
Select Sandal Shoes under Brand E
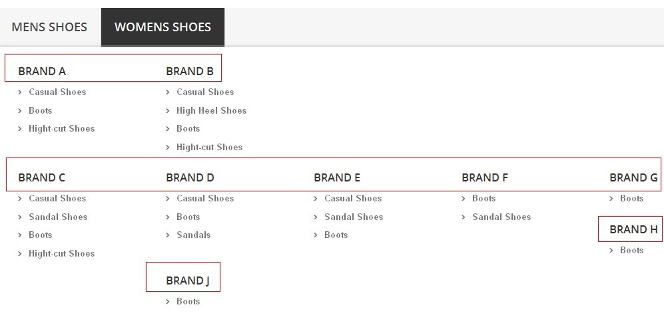point(354,217)
